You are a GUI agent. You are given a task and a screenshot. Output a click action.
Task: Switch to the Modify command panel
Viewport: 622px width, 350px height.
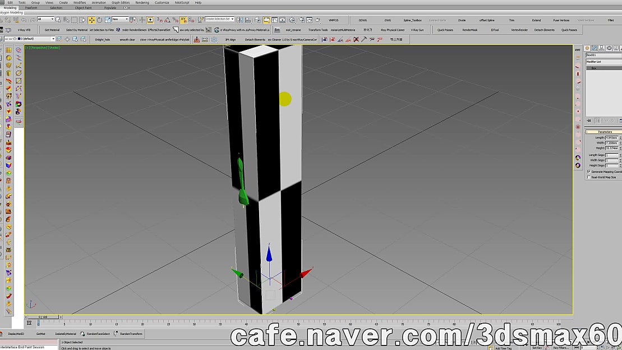(594, 48)
